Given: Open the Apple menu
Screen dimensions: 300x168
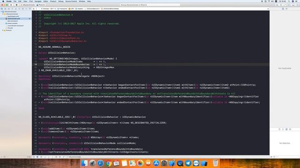Looking at the screenshot, I should tap(3, 1).
